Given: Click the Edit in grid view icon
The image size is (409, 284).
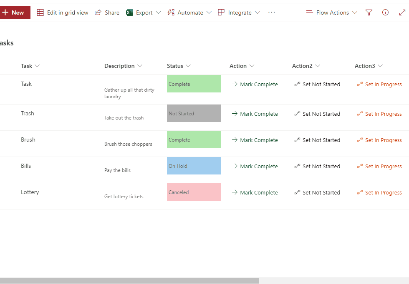Looking at the screenshot, I should pyautogui.click(x=40, y=12).
